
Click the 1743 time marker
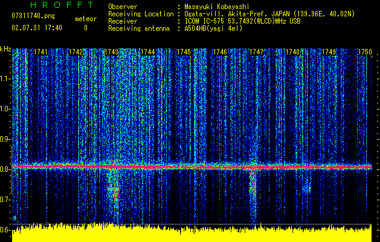pos(112,52)
